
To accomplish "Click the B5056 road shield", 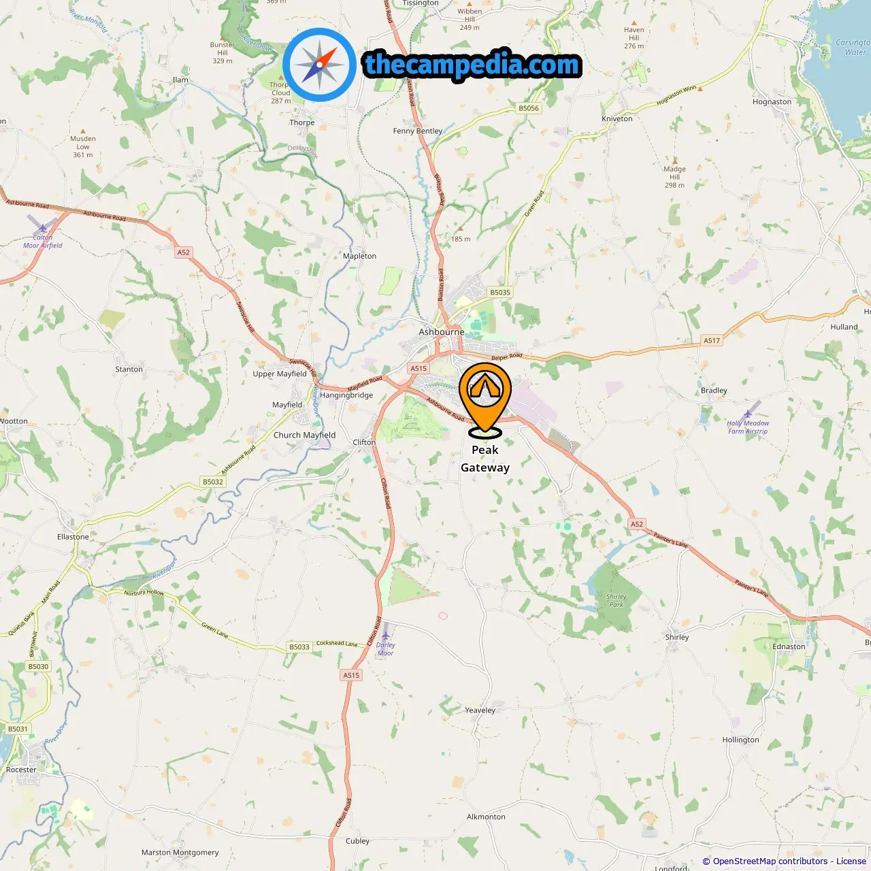I will (529, 108).
